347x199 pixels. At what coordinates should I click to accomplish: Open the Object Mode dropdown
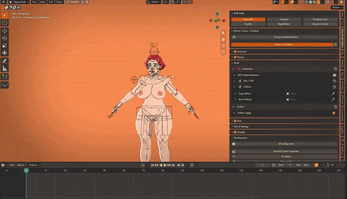tap(19, 2)
